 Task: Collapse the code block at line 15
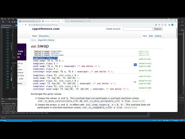coord(12,35)
